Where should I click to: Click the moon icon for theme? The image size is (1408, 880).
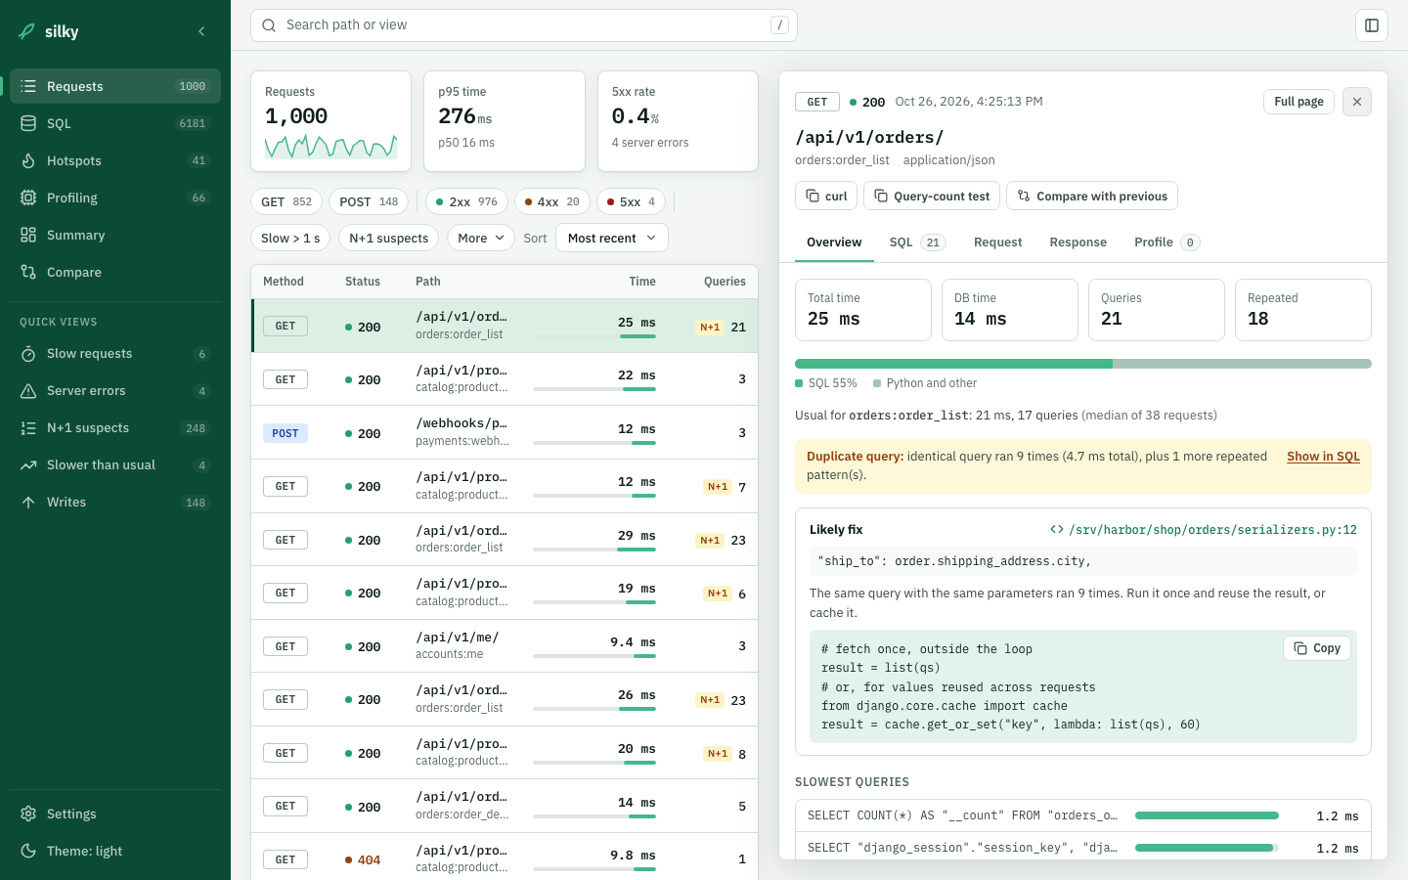coord(28,851)
